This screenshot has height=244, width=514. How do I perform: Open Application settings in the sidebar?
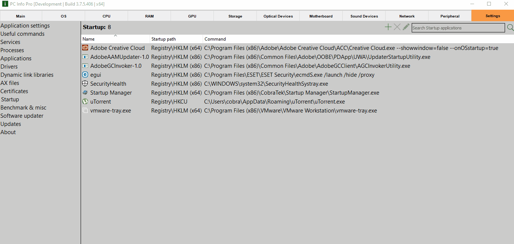25,26
